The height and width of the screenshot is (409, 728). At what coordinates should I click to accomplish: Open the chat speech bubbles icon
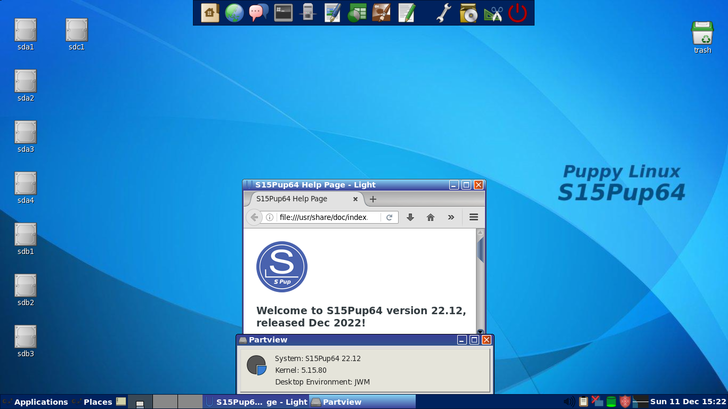(x=259, y=13)
